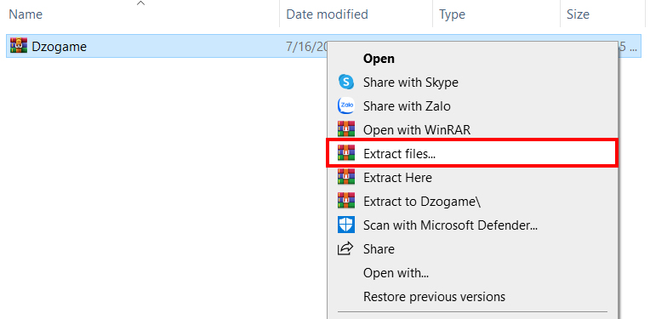Image resolution: width=650 pixels, height=319 pixels.
Task: Sort by the Type column header
Action: pos(496,14)
